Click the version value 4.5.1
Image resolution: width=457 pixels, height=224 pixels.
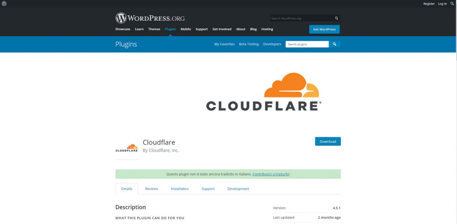tap(337, 208)
